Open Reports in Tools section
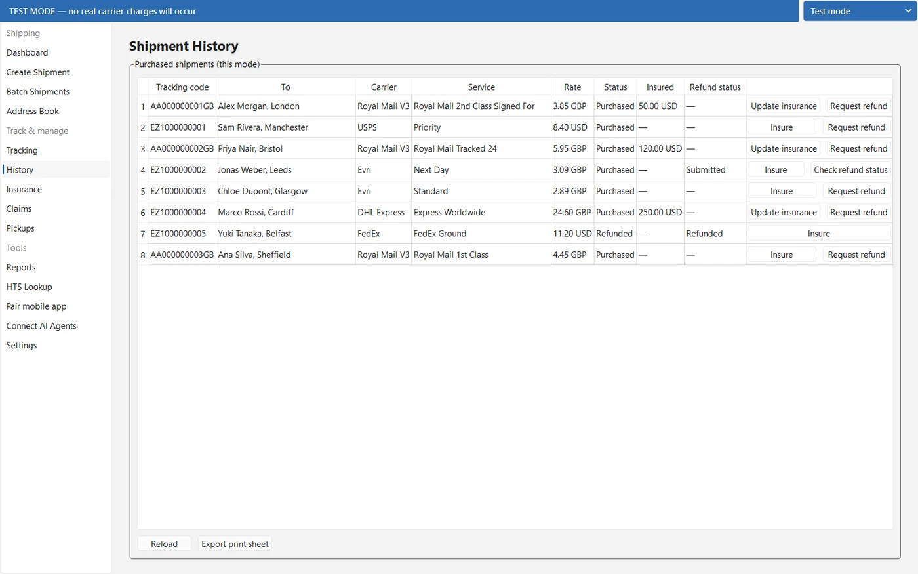 click(x=56, y=268)
